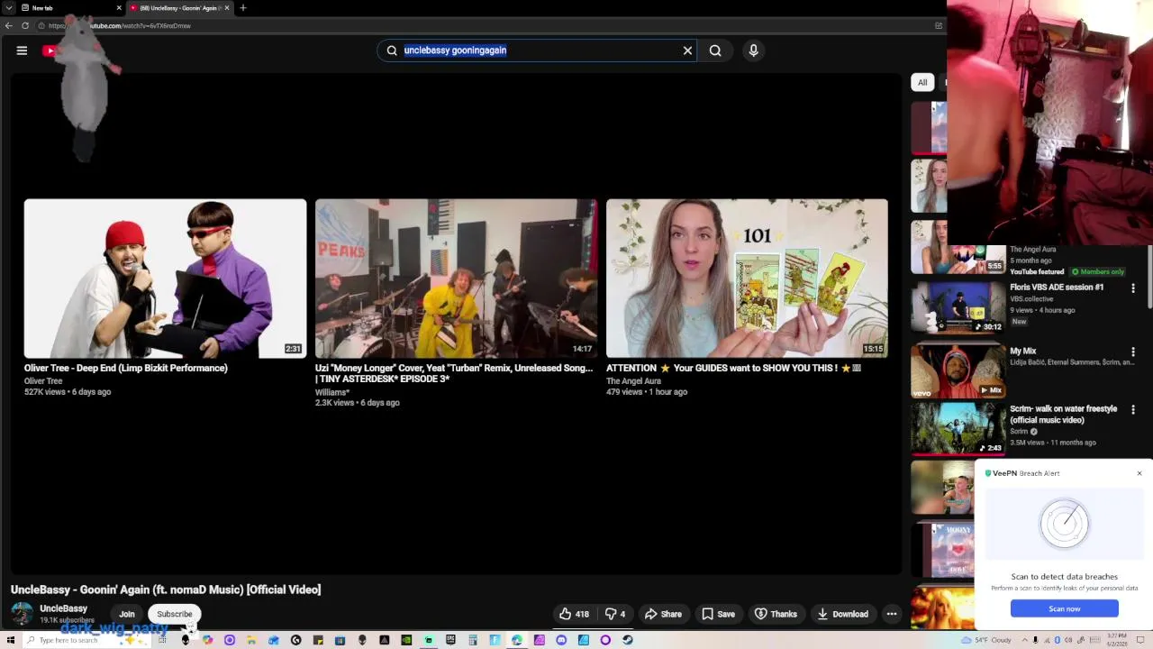
Task: Download the UncleBassy video
Action: click(842, 614)
